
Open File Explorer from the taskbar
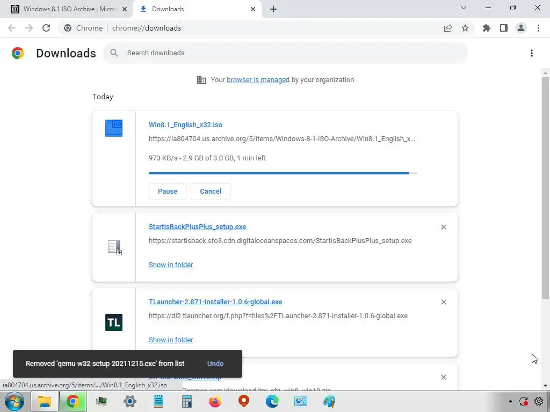coord(45,401)
